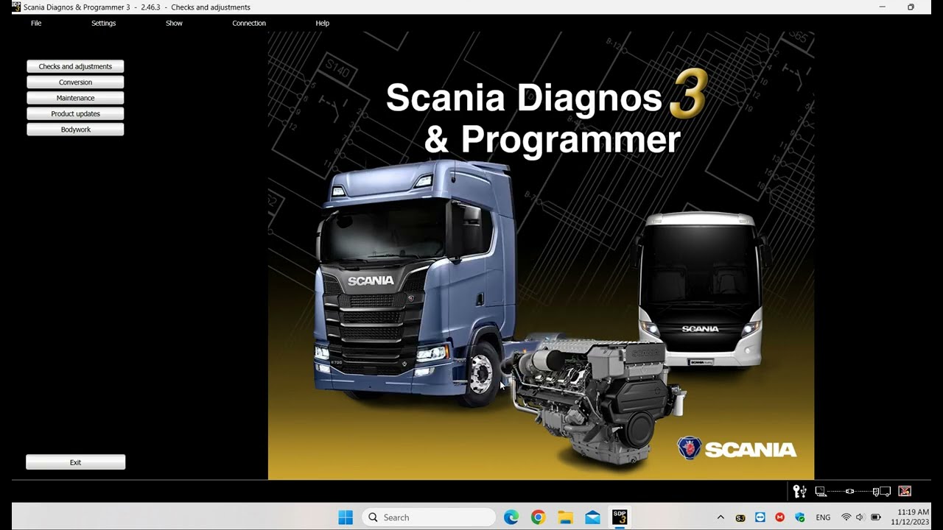Open the File menu
The width and height of the screenshot is (943, 530).
[x=36, y=23]
